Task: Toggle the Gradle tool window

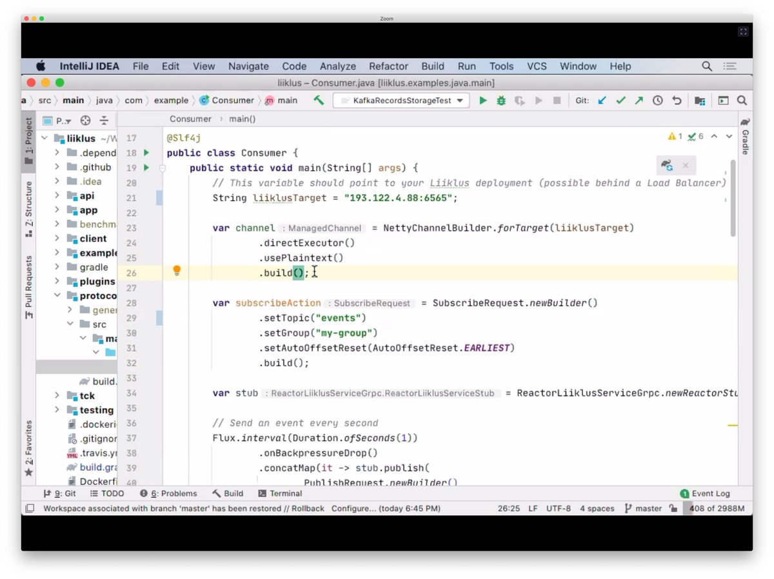Action: [745, 136]
